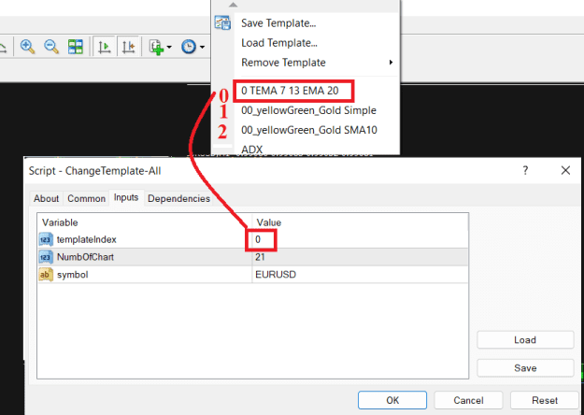
Task: Click the Variable column header
Action: pyautogui.click(x=60, y=222)
